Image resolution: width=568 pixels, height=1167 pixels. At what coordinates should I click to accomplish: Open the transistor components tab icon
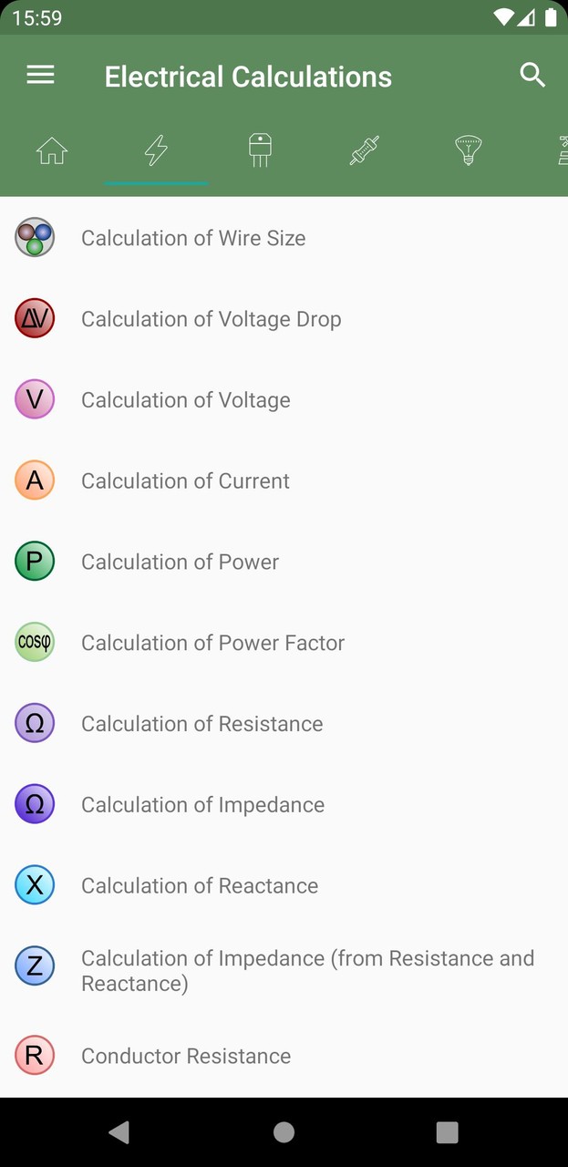point(260,150)
